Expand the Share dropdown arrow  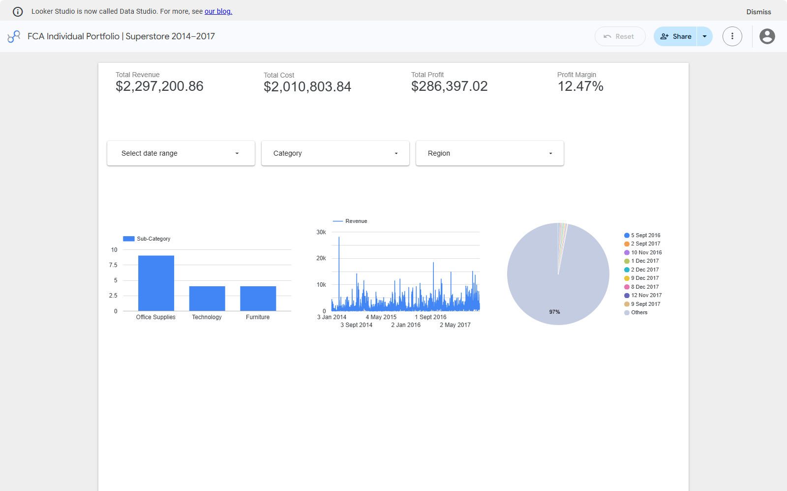coord(705,36)
